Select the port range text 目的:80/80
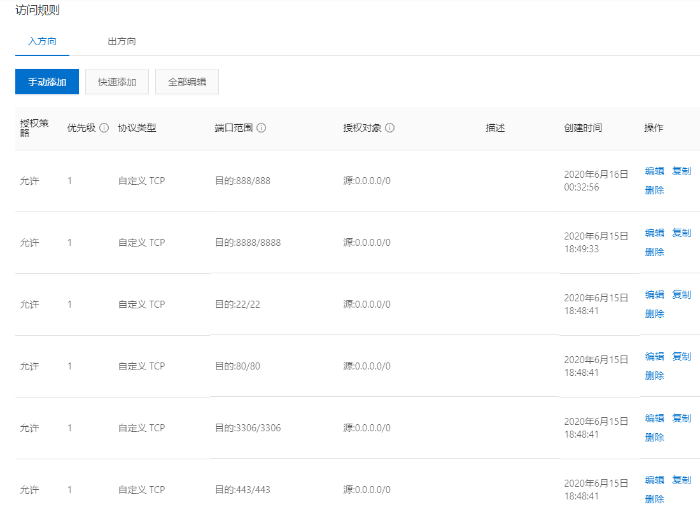Image resolution: width=700 pixels, height=516 pixels. 237,366
